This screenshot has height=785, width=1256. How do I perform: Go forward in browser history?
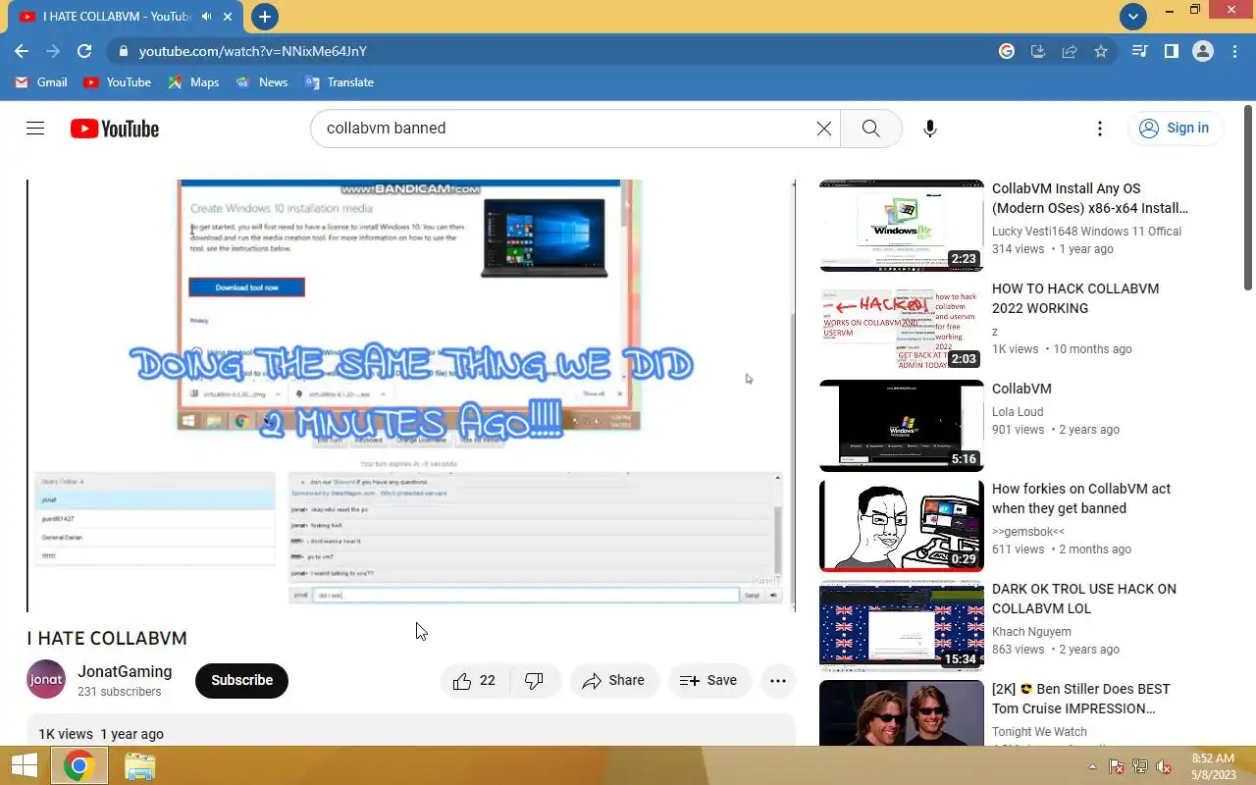pos(53,51)
